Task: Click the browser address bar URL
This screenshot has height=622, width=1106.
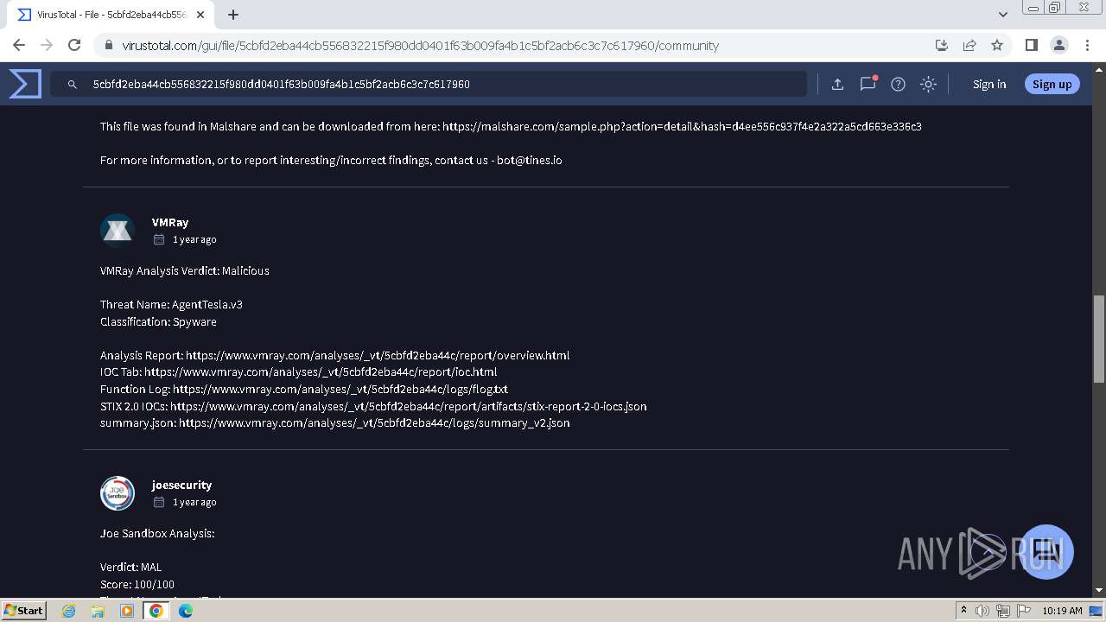Action: tap(420, 46)
